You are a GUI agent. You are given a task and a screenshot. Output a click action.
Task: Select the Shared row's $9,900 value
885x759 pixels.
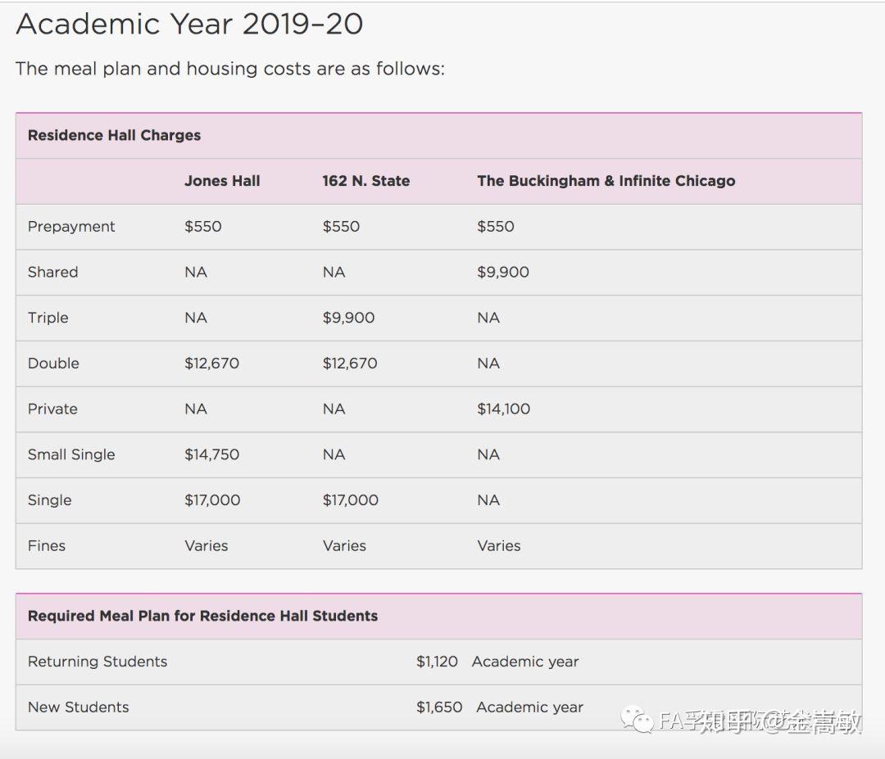(503, 273)
